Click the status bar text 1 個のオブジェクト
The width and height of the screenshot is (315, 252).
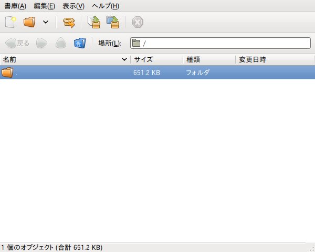click(x=28, y=247)
